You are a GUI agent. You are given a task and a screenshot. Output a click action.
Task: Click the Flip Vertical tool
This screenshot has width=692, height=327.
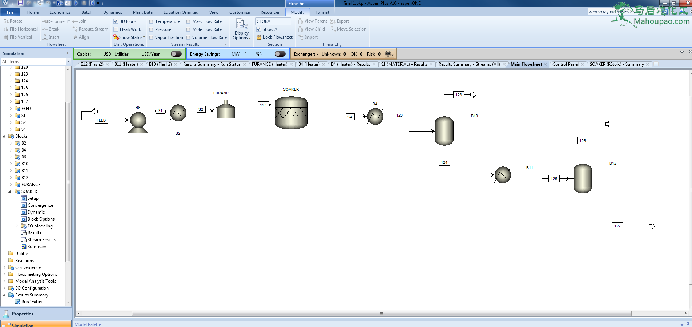point(17,37)
